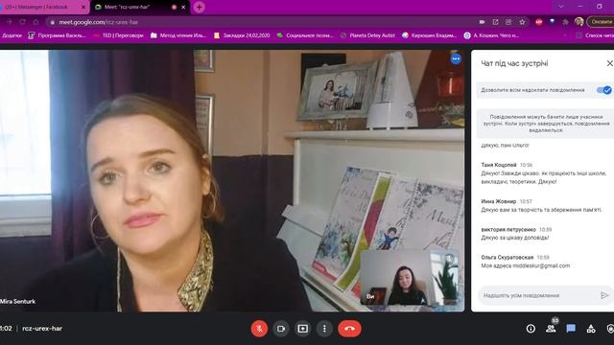Viewport: 614px width, 345px height.
Task: Open the Закладки 24.02.2020 bookmark folder
Action: pyautogui.click(x=242, y=35)
